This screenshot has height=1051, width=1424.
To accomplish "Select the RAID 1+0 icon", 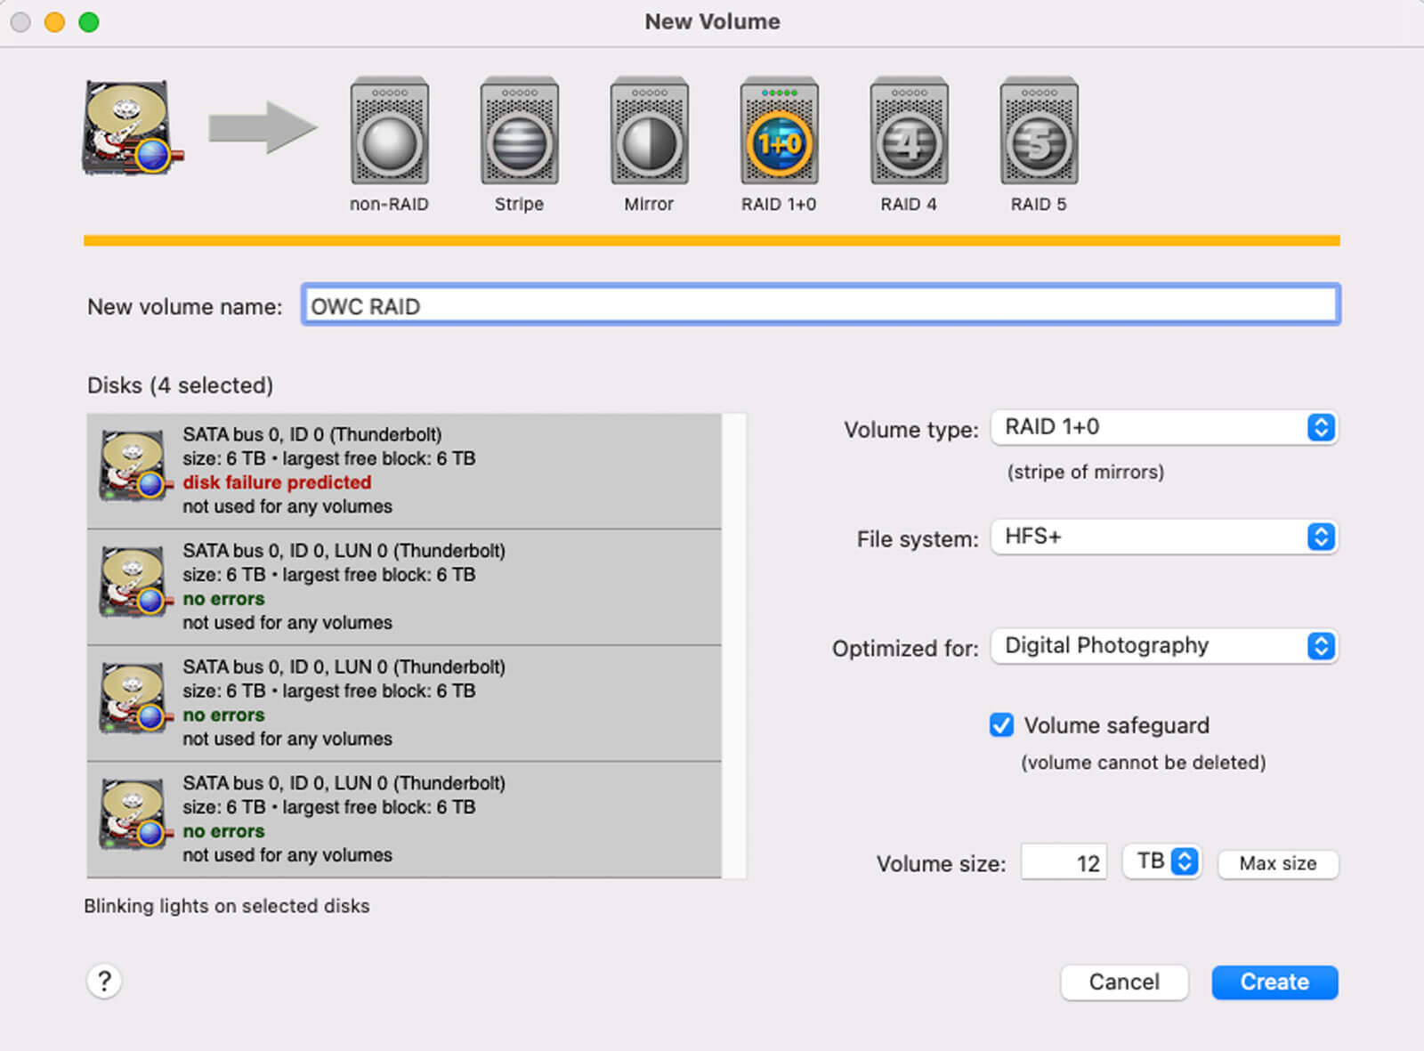I will pos(779,133).
